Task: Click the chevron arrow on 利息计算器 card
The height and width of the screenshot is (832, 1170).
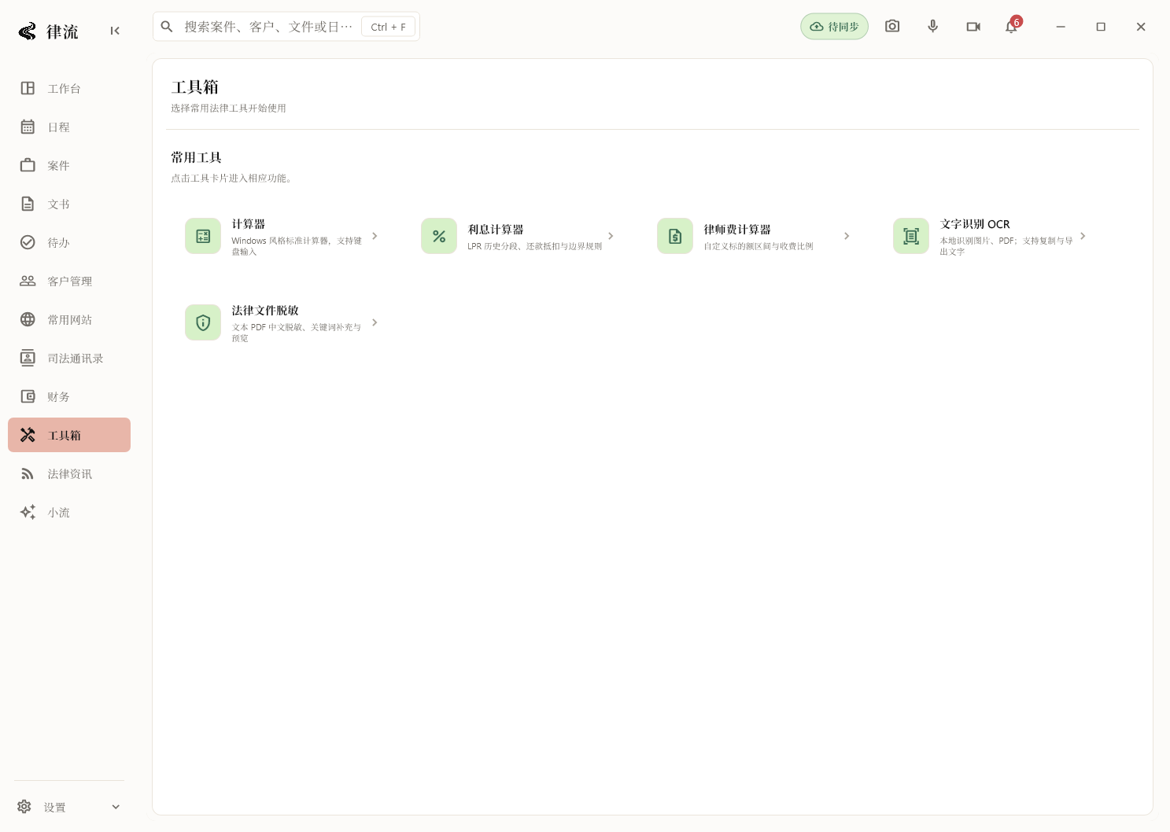Action: 611,236
